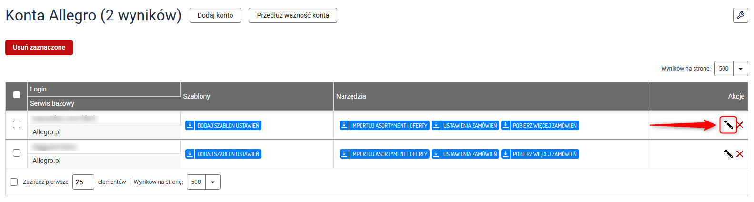The image size is (754, 202).
Task: Enable the Zaznacz pierwsze checkbox
Action: click(x=14, y=182)
